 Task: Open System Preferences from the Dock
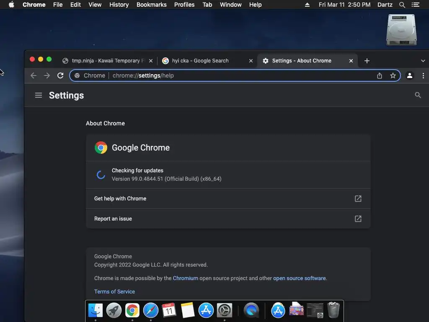(x=225, y=311)
